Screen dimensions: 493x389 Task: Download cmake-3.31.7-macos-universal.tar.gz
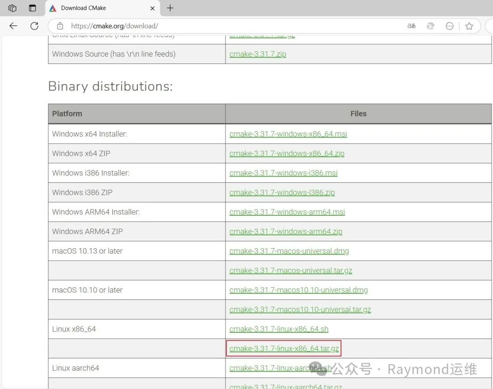coord(291,271)
